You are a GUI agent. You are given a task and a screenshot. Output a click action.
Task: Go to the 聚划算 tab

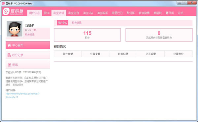(131, 13)
